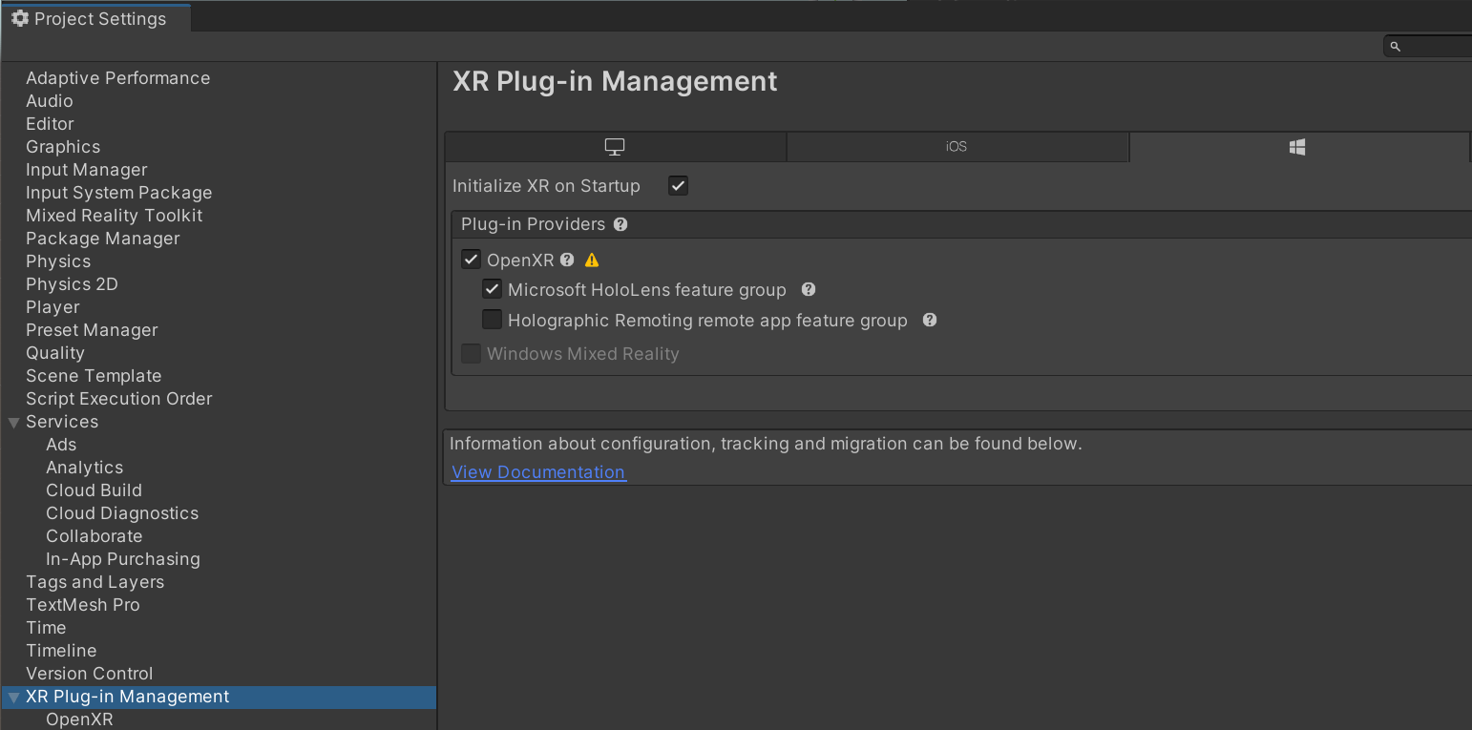Select Input Manager in the sidebar
Image resolution: width=1472 pixels, height=730 pixels.
coord(87,170)
